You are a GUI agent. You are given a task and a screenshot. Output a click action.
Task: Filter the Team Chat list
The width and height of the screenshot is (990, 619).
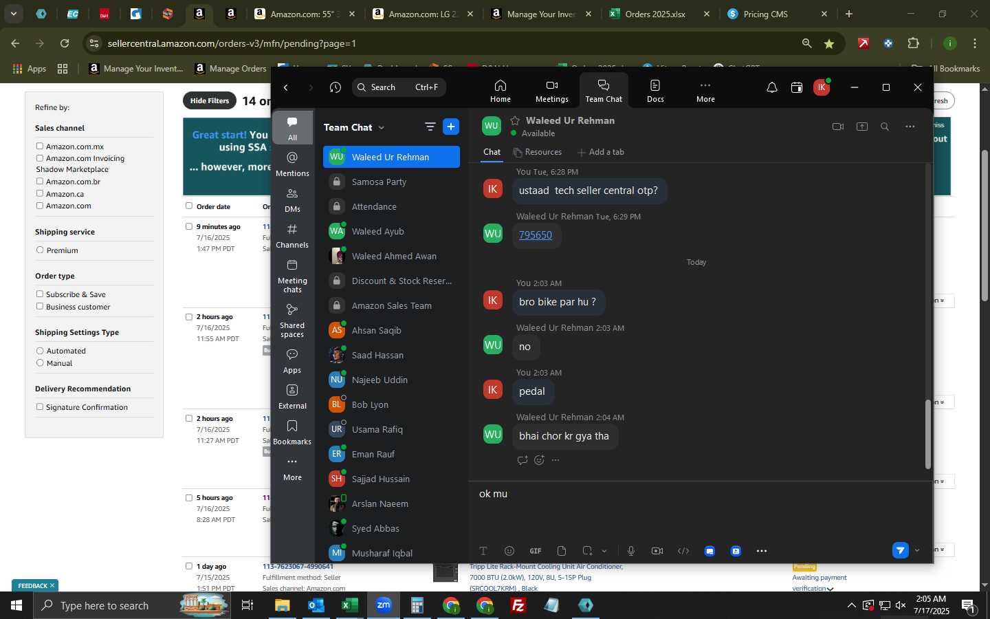(430, 127)
